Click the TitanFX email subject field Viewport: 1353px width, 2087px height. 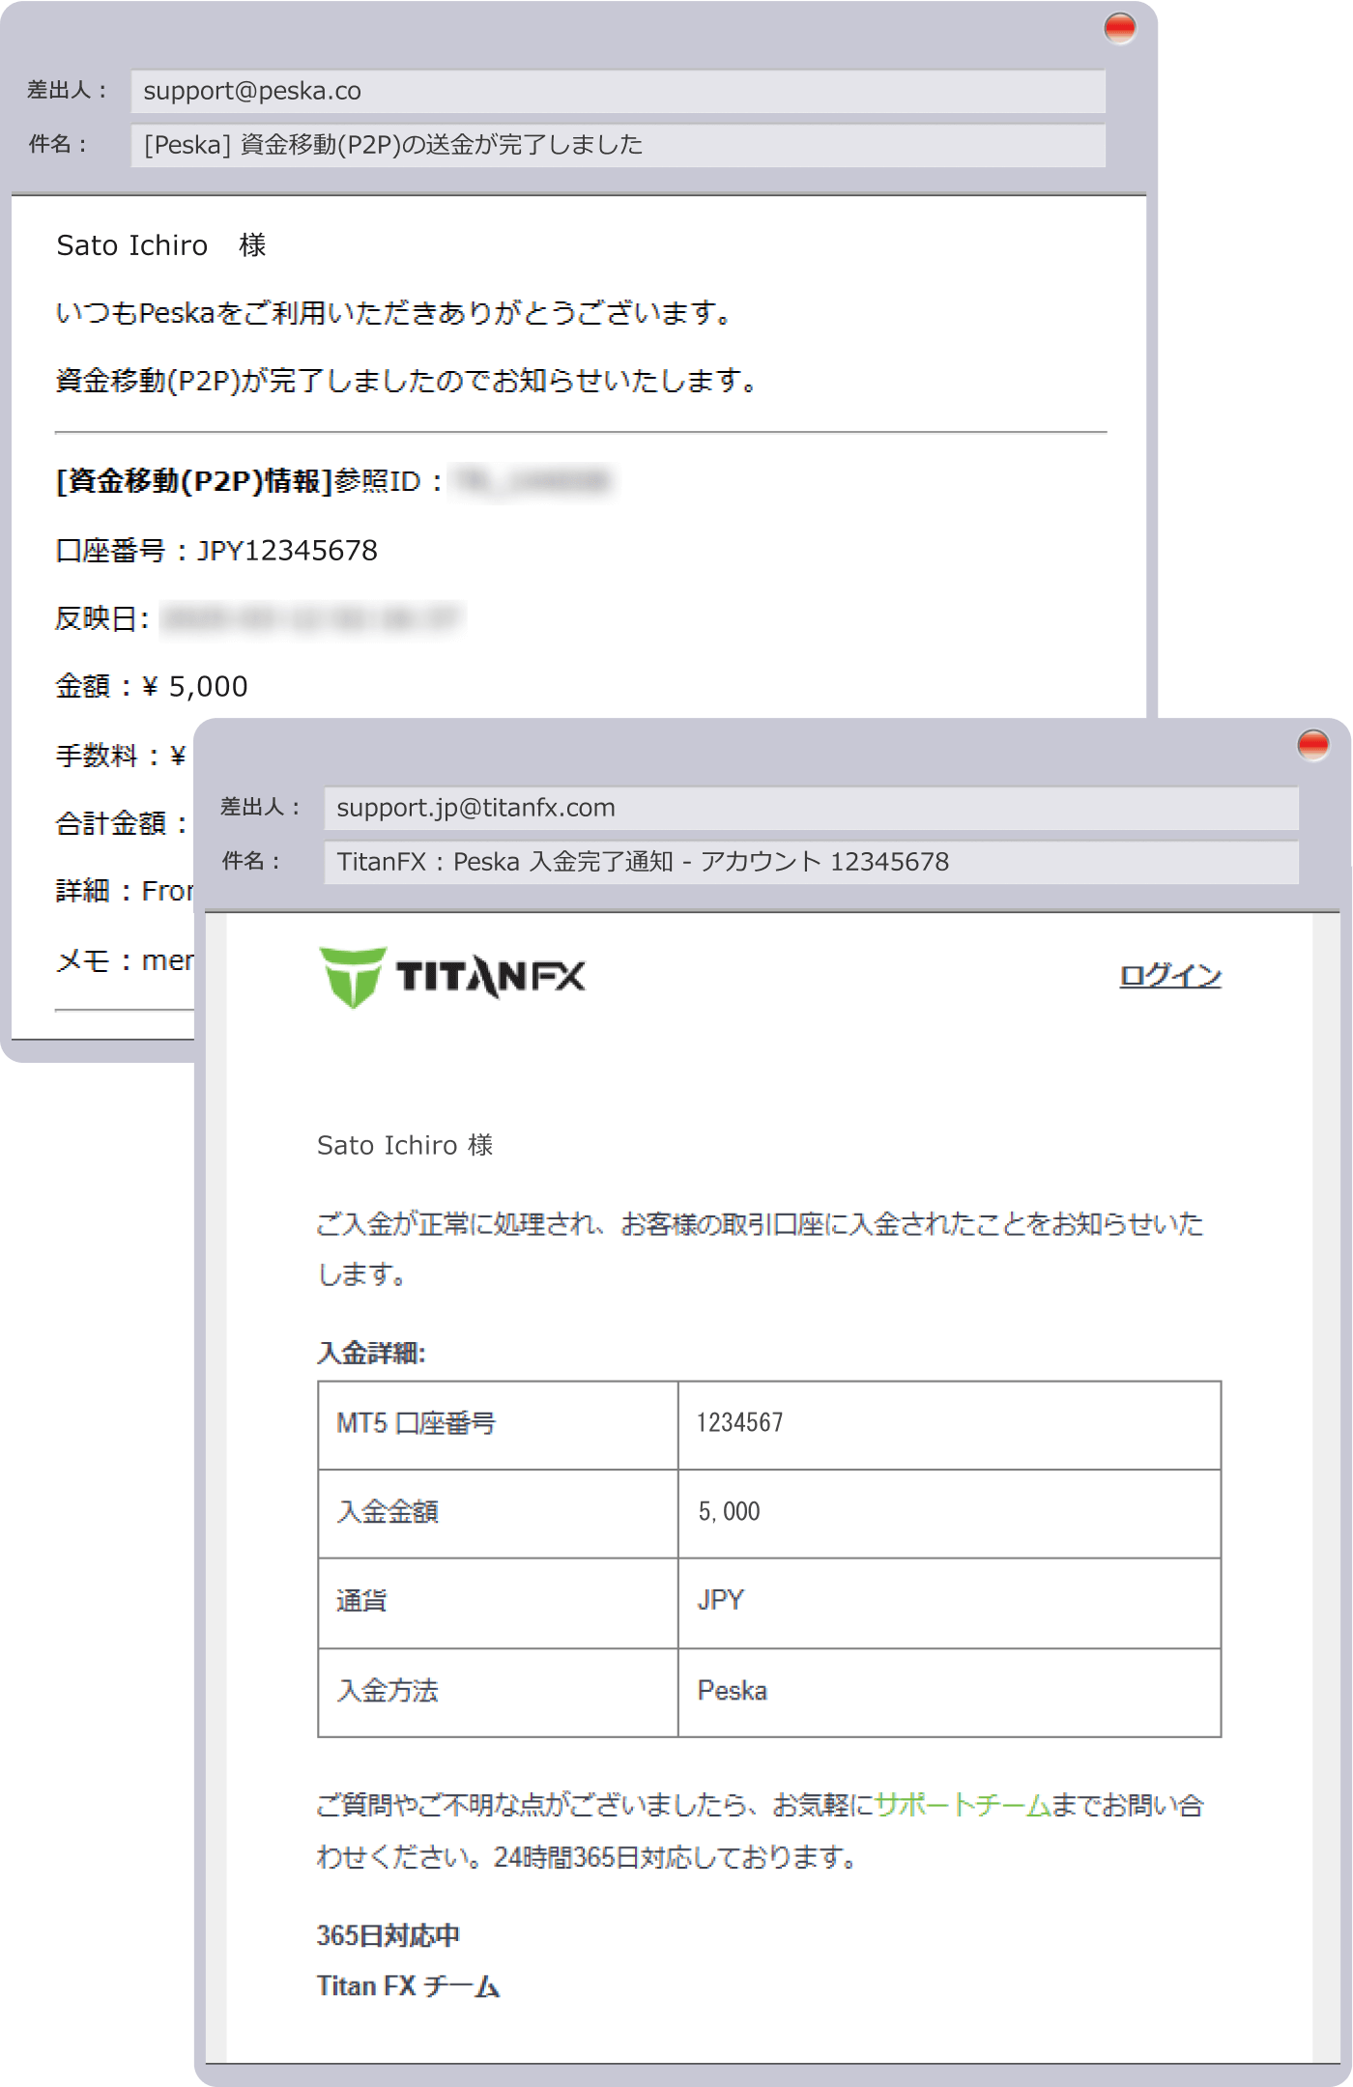(x=811, y=862)
